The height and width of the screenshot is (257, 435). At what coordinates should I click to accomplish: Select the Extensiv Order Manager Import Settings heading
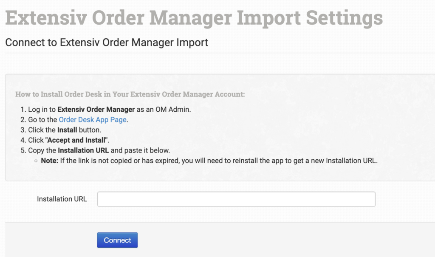[194, 18]
